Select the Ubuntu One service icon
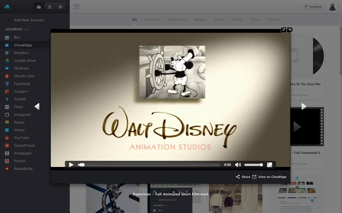 click(7, 76)
